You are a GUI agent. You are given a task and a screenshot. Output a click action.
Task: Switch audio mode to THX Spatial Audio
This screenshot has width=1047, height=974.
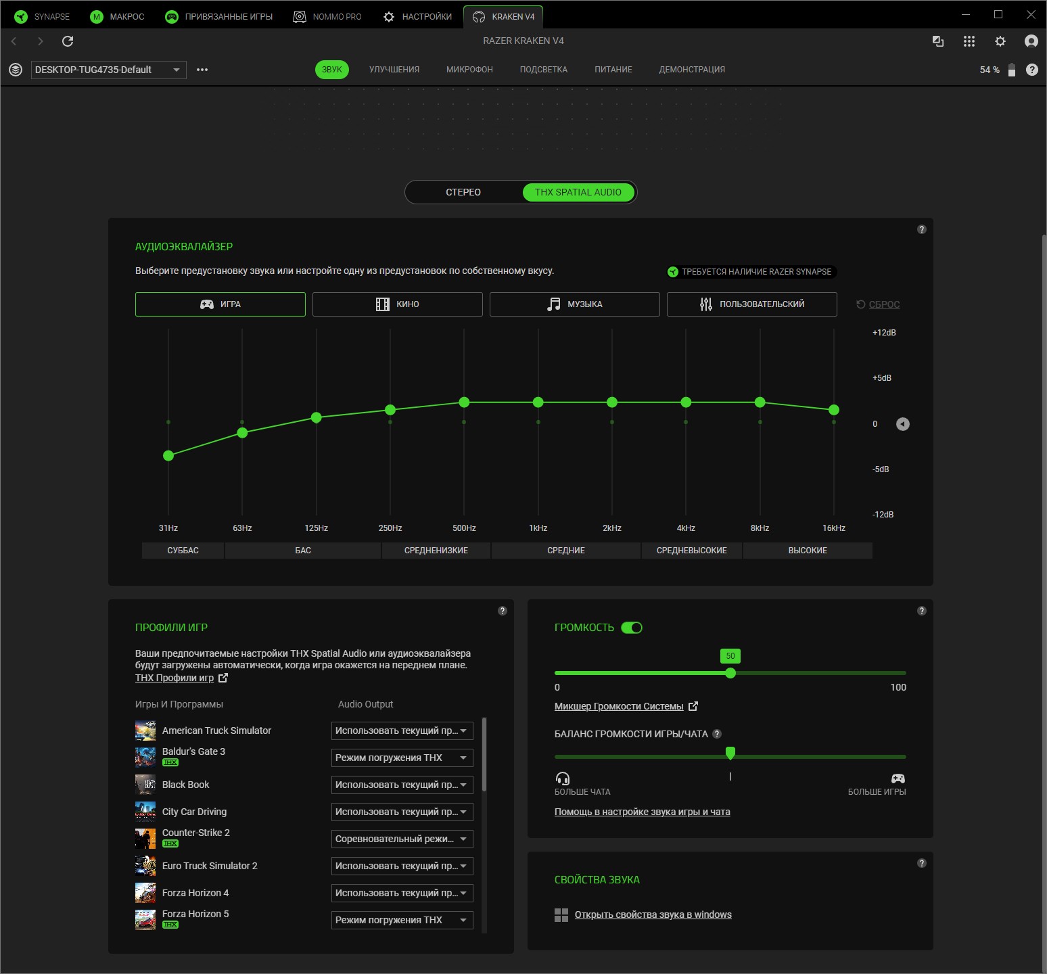tap(578, 192)
